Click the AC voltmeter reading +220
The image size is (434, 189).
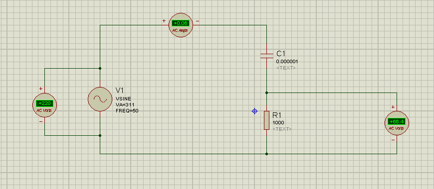(x=44, y=105)
